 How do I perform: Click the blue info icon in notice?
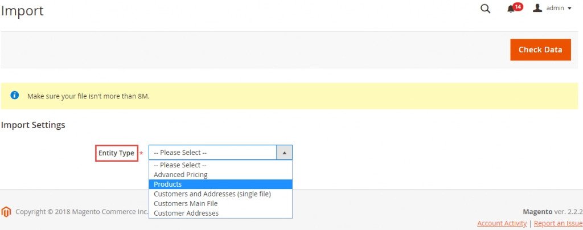coord(14,96)
